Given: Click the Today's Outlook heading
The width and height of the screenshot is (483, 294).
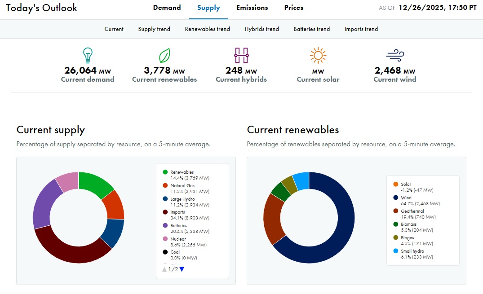Looking at the screenshot, I should click(42, 8).
